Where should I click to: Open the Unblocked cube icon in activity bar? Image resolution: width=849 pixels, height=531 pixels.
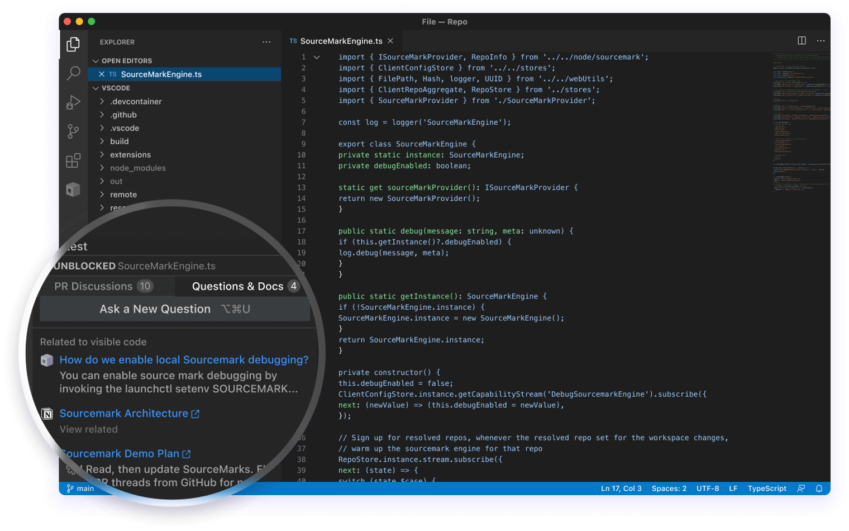[x=73, y=189]
